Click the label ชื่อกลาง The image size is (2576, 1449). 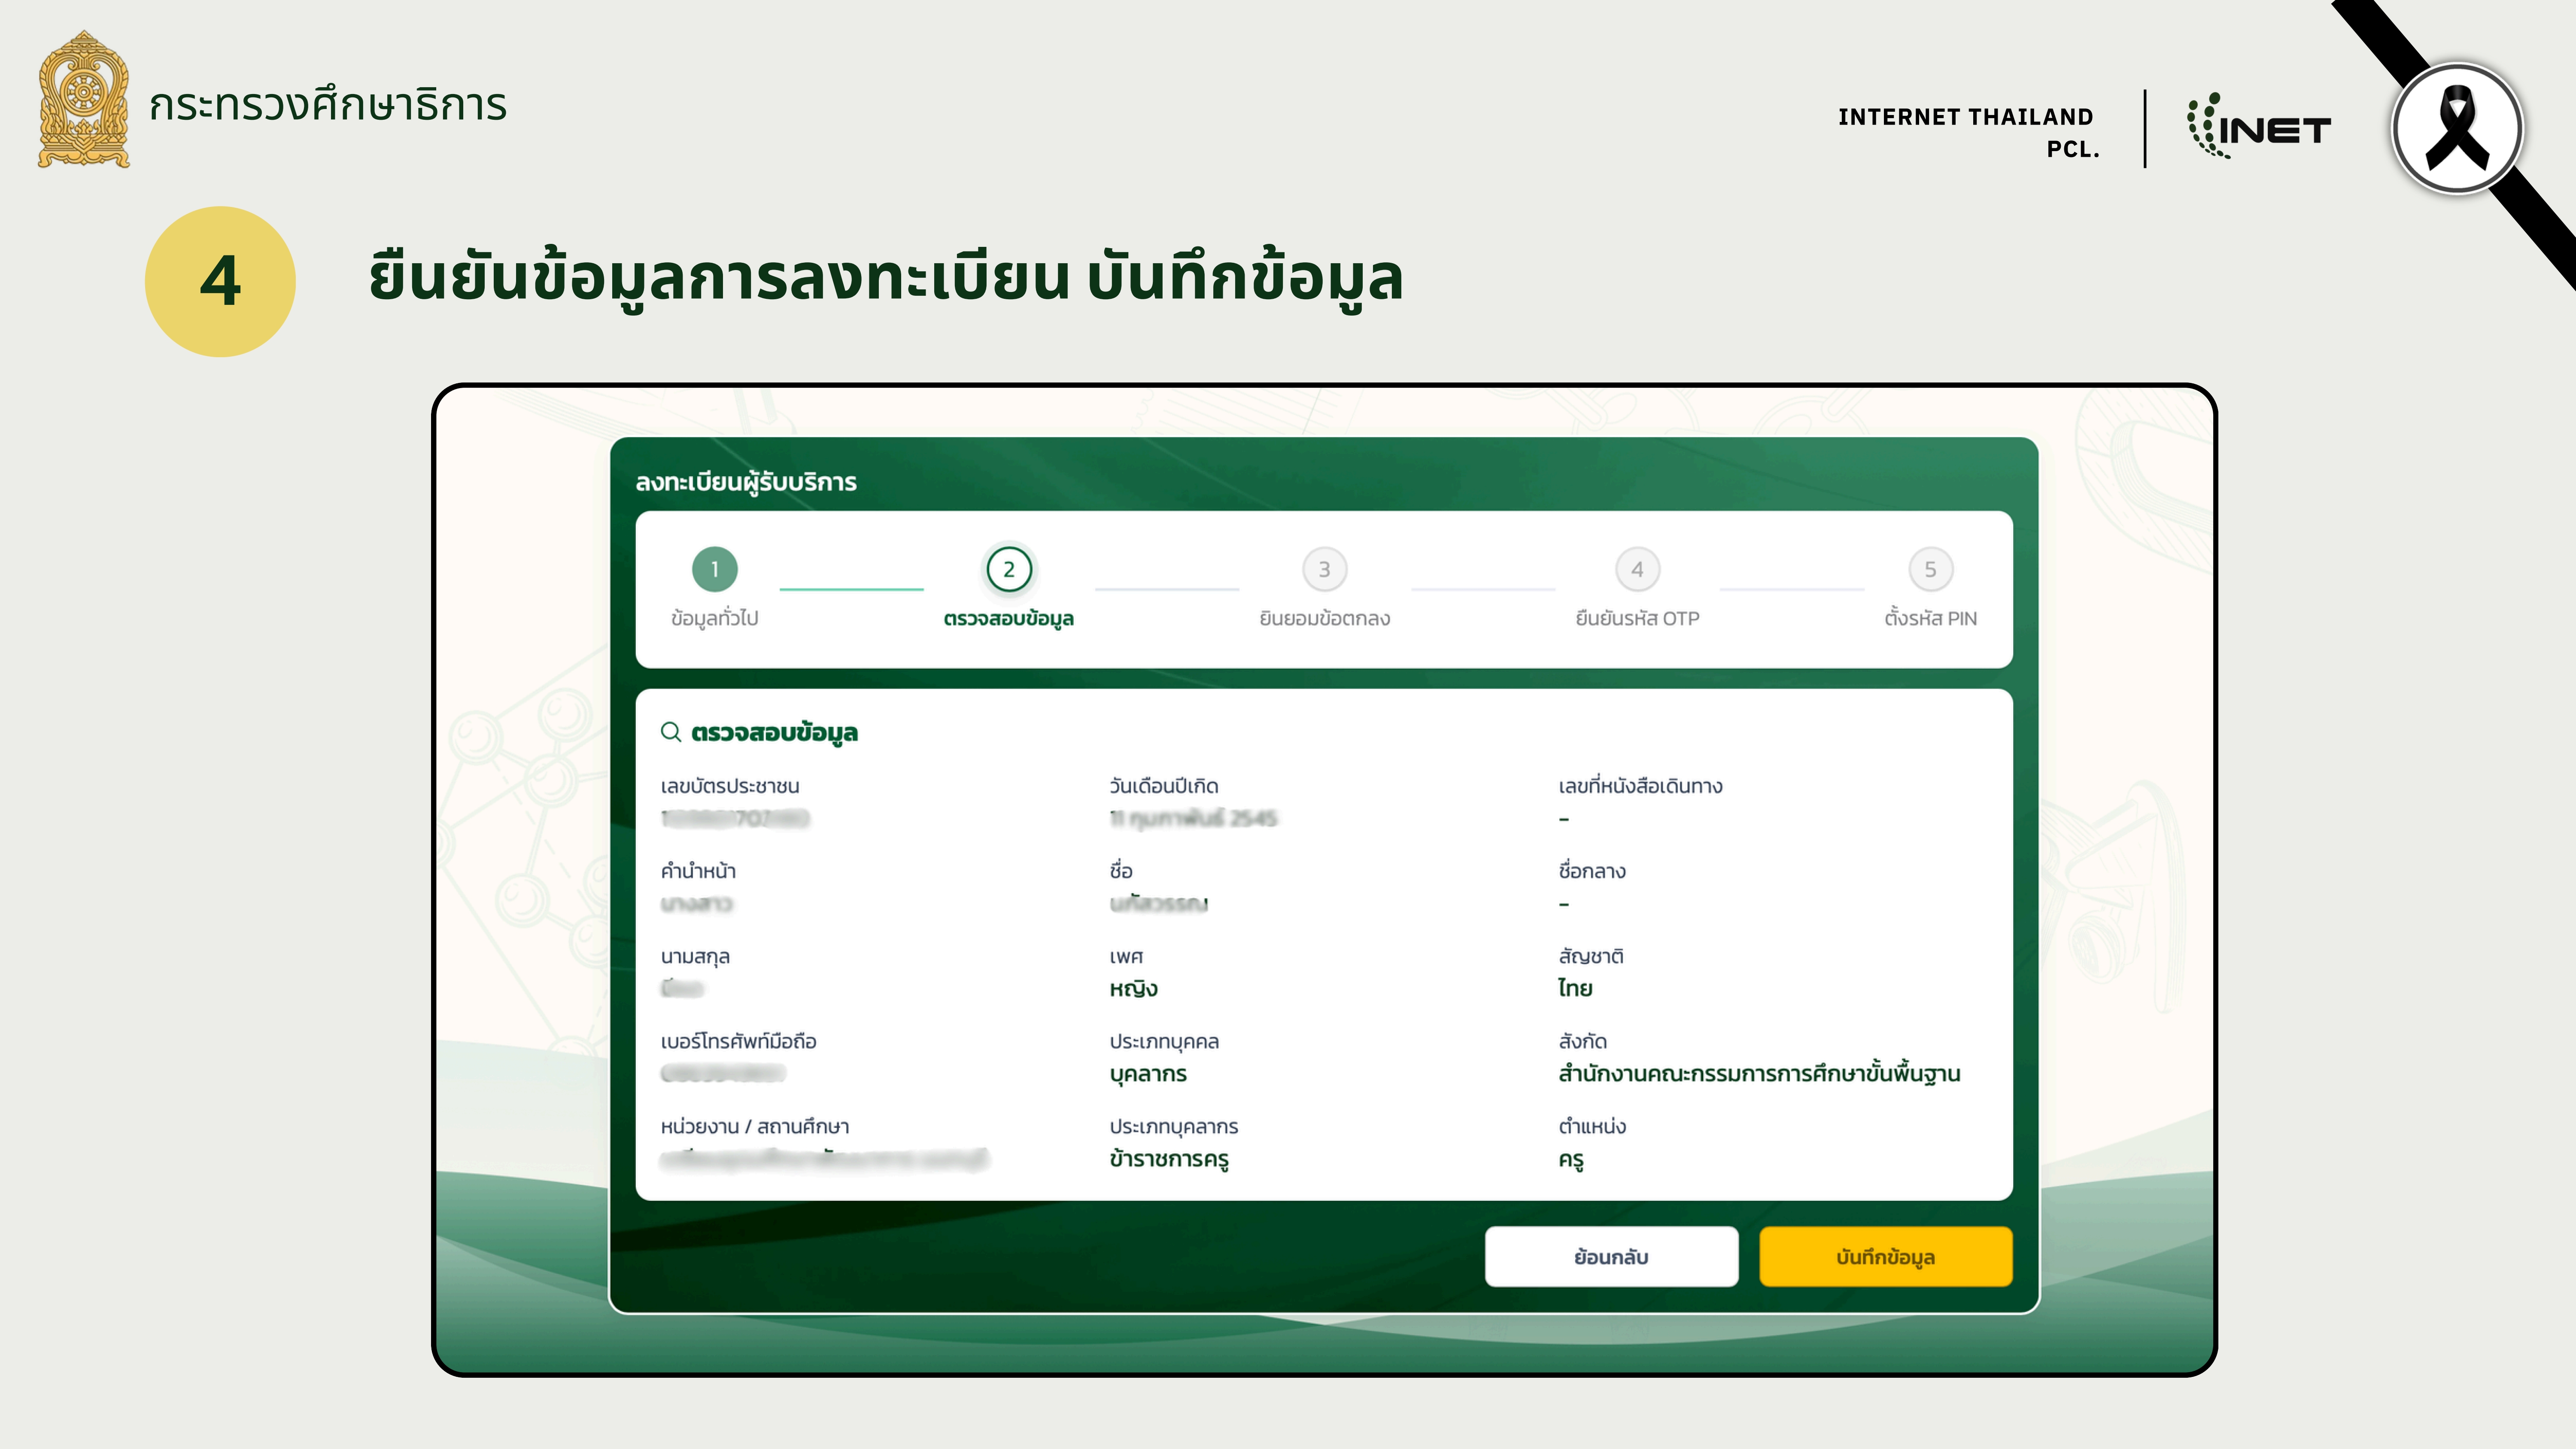(1591, 871)
